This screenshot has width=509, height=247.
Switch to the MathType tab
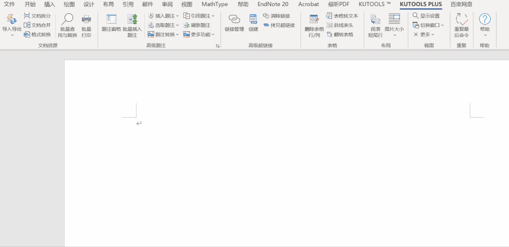coord(214,5)
